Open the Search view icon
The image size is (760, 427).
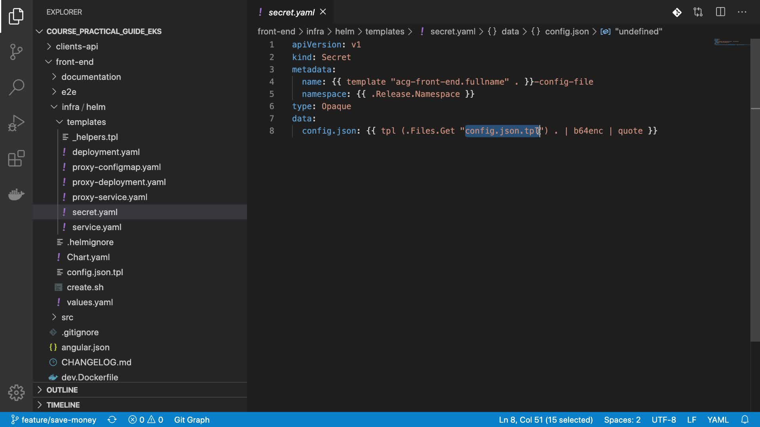coord(16,87)
